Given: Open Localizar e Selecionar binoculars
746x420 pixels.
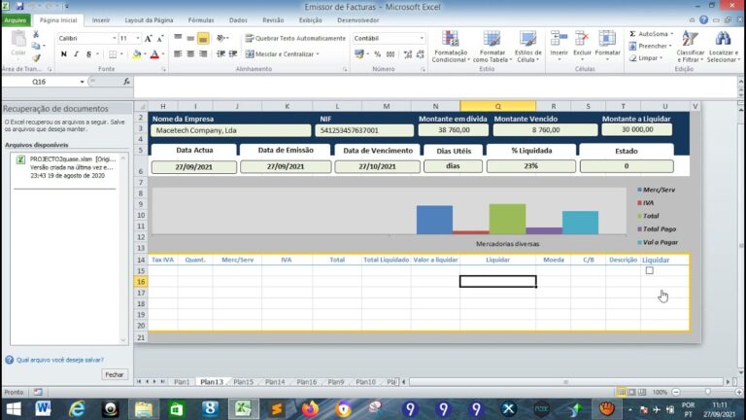Looking at the screenshot, I should click(723, 47).
